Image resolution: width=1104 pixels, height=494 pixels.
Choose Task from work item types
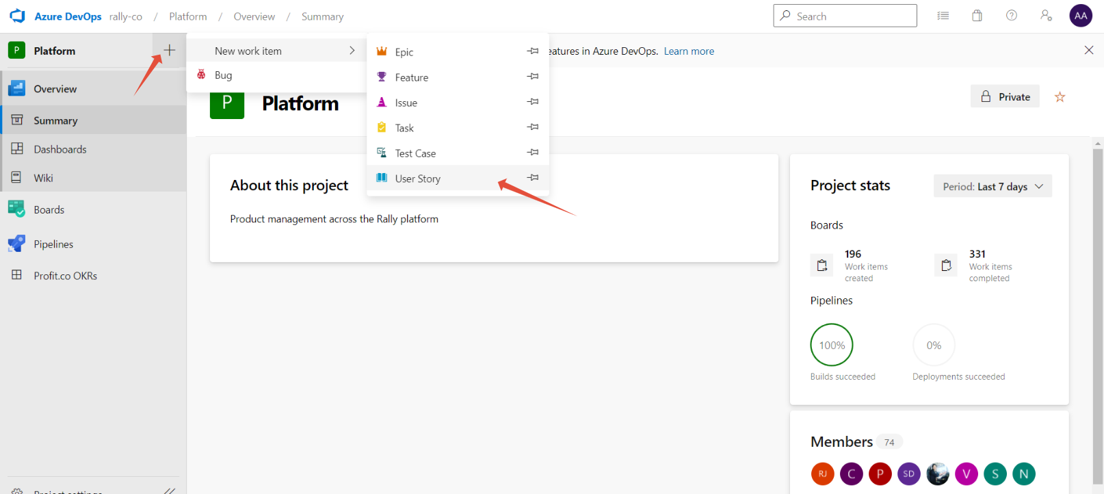[458, 127]
